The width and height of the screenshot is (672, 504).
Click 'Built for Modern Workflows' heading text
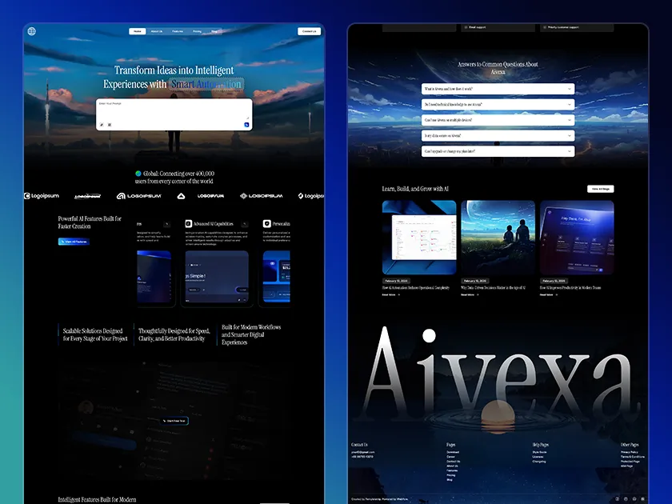coord(251,334)
